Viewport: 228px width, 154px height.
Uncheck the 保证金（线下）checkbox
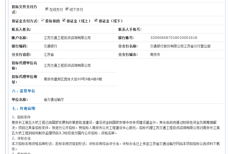click(x=96, y=20)
